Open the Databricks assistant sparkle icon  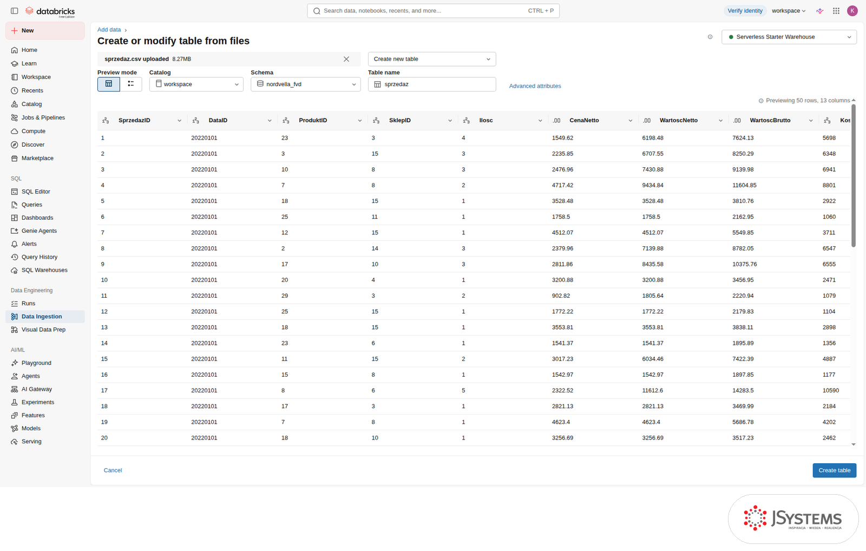(x=820, y=11)
